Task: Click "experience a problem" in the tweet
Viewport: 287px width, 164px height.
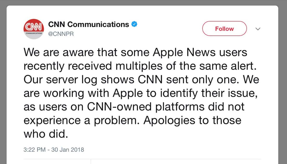Action: point(81,120)
